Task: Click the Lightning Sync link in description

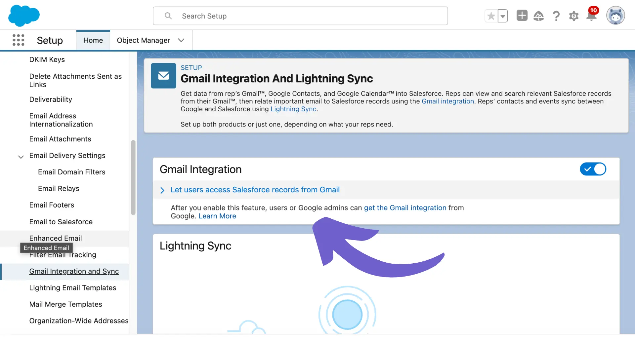Action: pos(293,109)
